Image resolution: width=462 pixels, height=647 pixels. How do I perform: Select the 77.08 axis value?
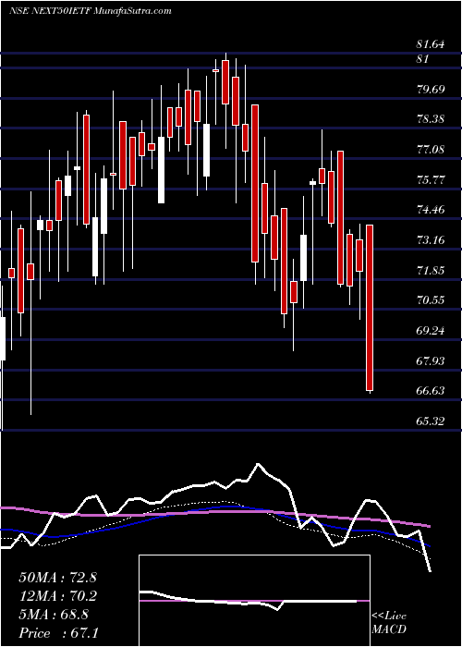431,150
